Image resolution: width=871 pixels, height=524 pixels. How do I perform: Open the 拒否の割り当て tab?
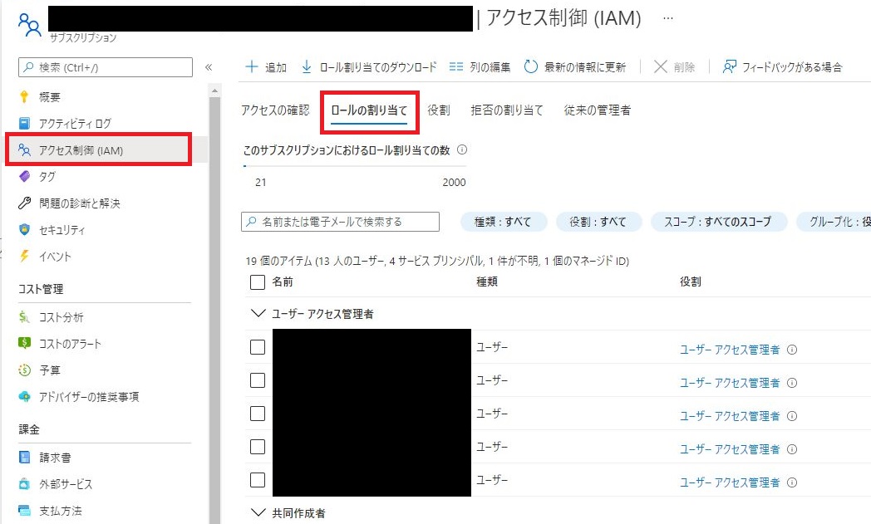point(507,110)
